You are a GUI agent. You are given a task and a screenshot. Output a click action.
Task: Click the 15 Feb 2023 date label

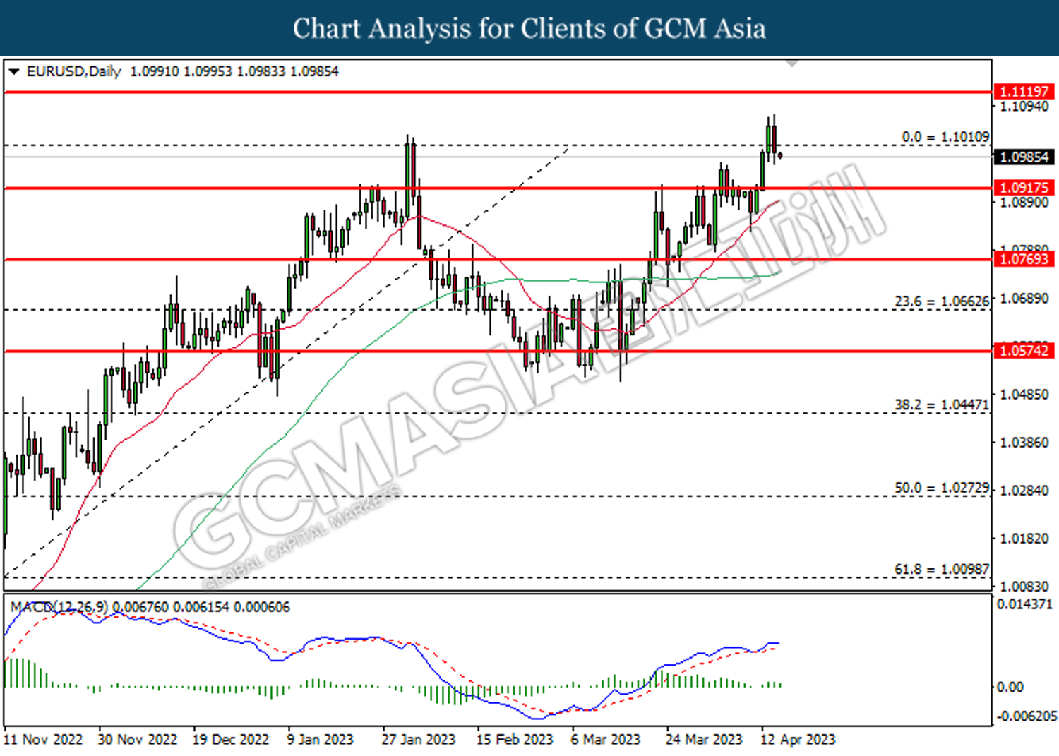coord(515,739)
